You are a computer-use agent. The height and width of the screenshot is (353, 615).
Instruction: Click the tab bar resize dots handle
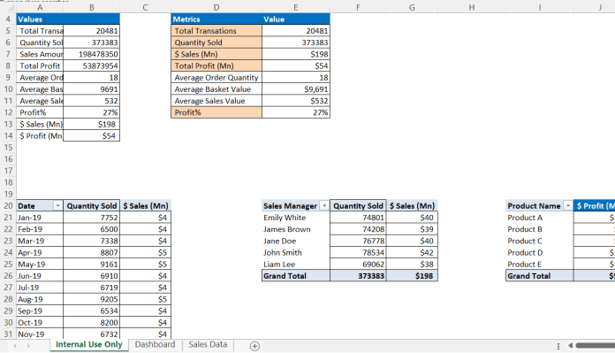pyautogui.click(x=558, y=346)
